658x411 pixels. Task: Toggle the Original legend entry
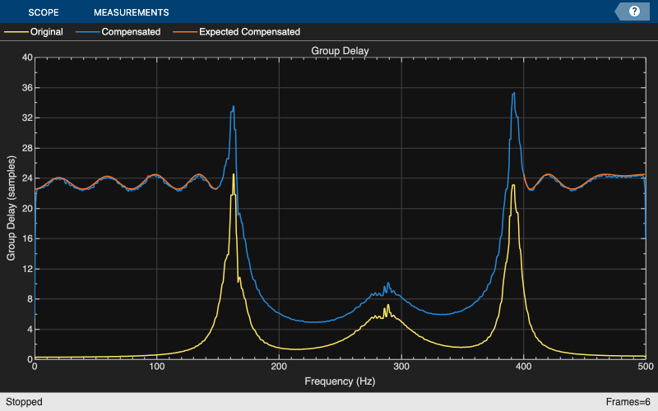(46, 32)
